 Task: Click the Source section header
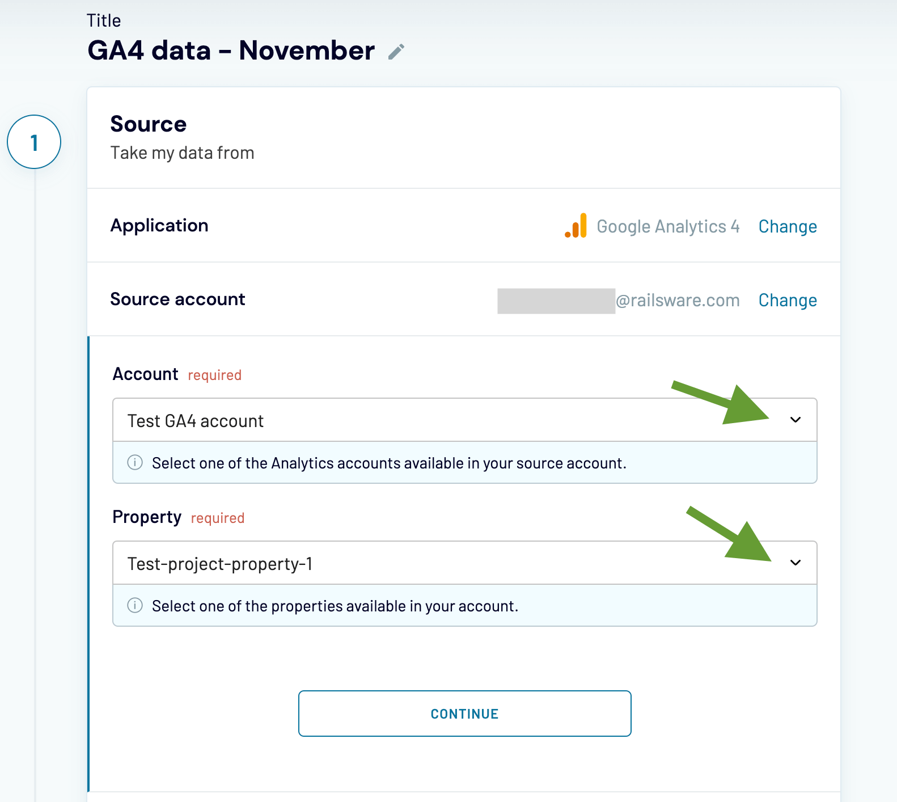[x=149, y=124]
